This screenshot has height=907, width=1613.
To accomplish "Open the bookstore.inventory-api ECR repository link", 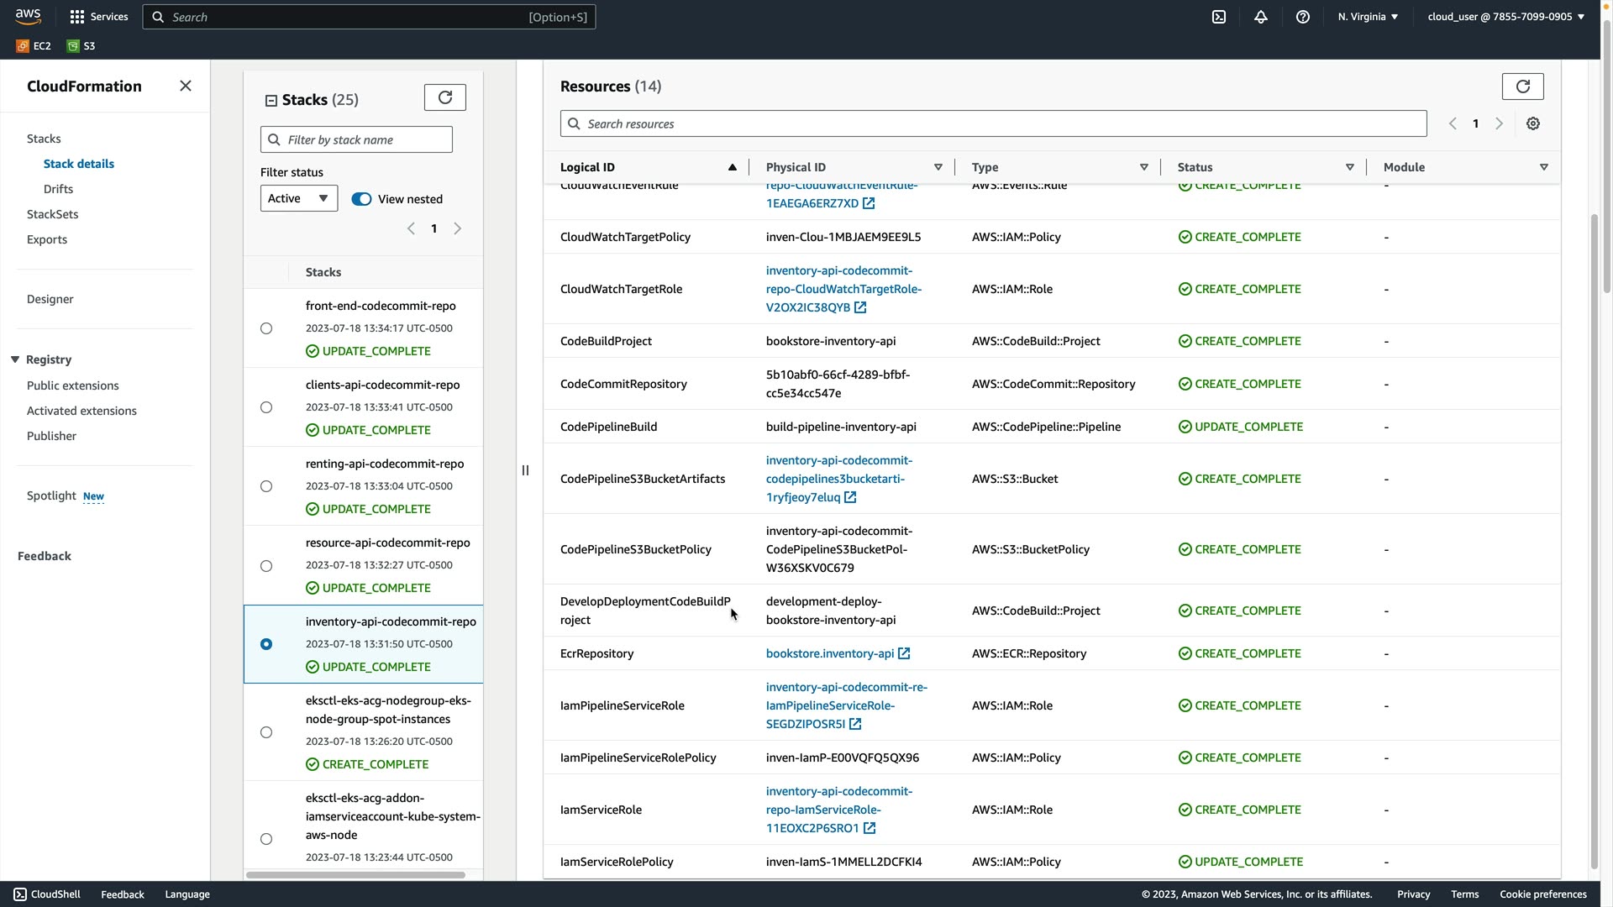I will [830, 653].
